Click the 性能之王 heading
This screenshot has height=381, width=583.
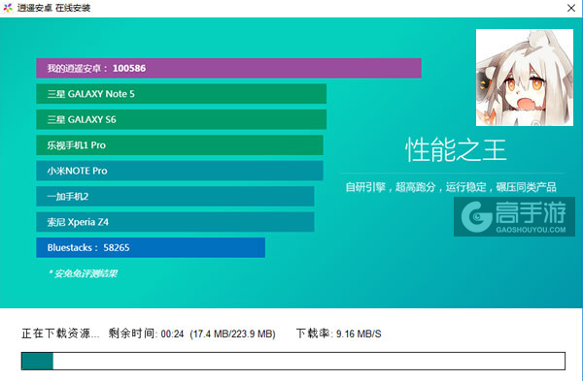[x=456, y=150]
